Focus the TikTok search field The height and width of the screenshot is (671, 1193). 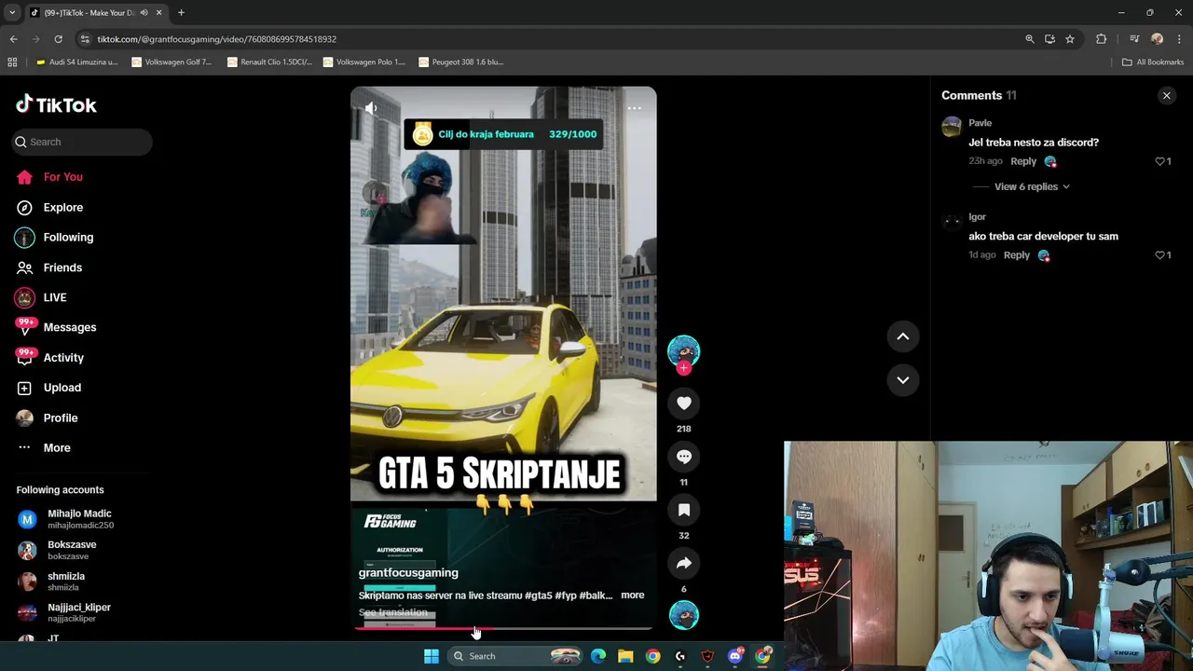tap(82, 142)
